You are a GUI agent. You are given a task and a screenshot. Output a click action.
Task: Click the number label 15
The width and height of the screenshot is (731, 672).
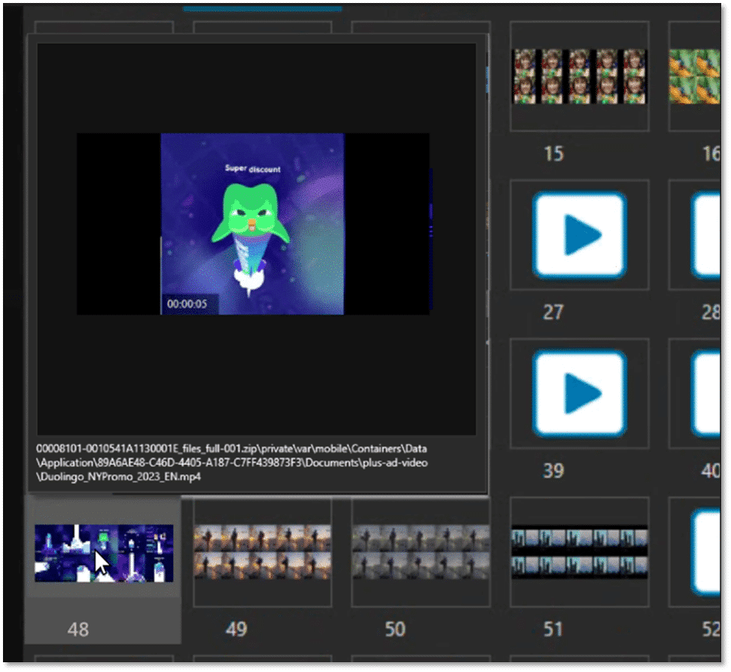coord(554,154)
